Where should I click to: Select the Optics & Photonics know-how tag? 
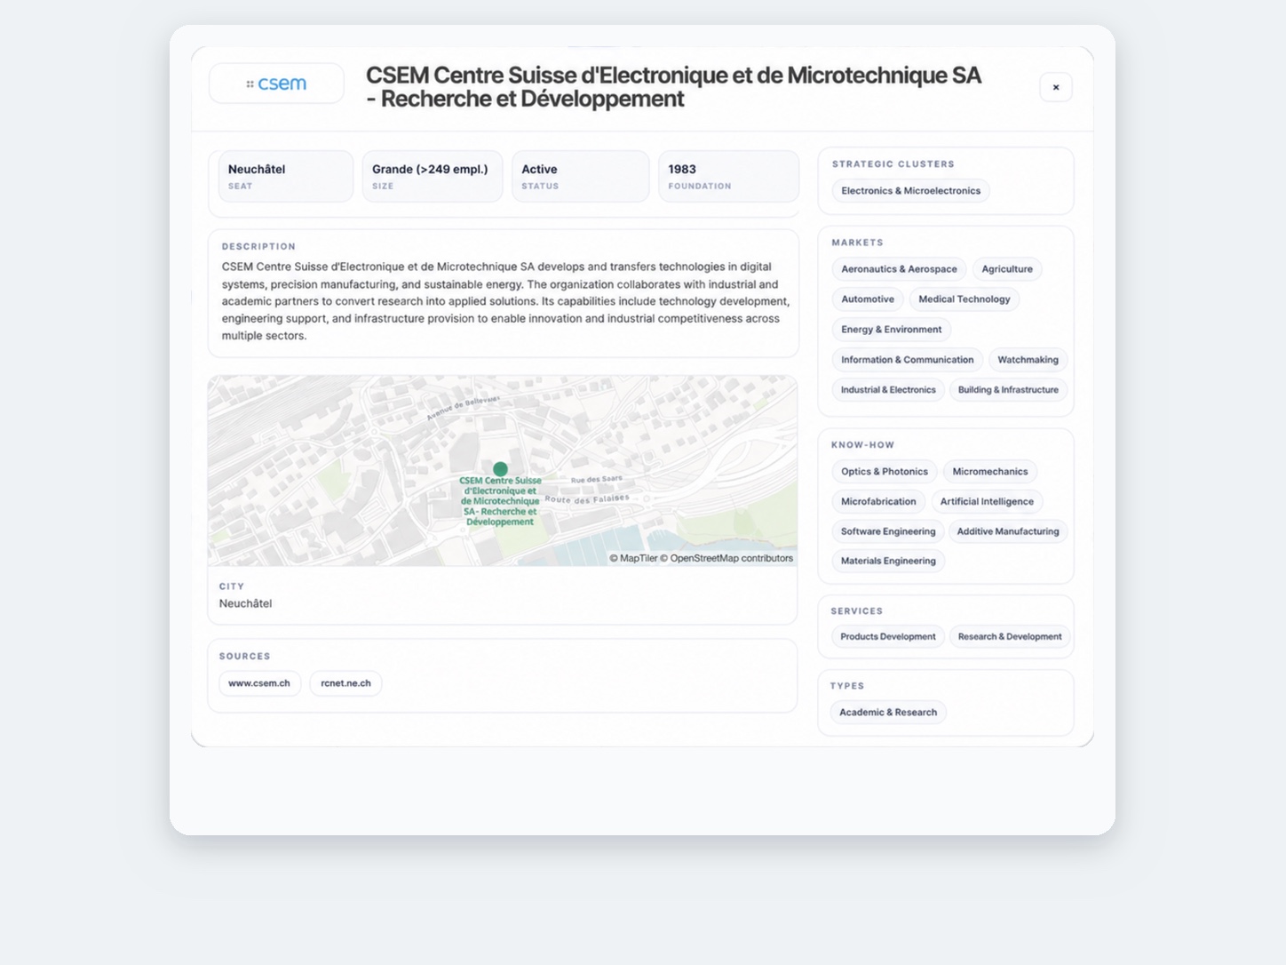885,472
